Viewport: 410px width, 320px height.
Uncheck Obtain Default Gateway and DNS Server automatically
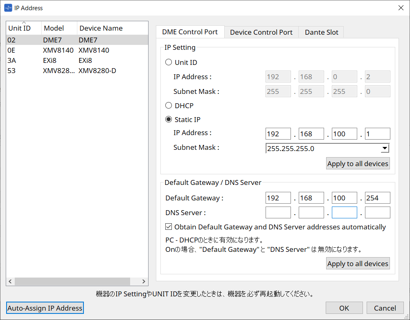169,227
